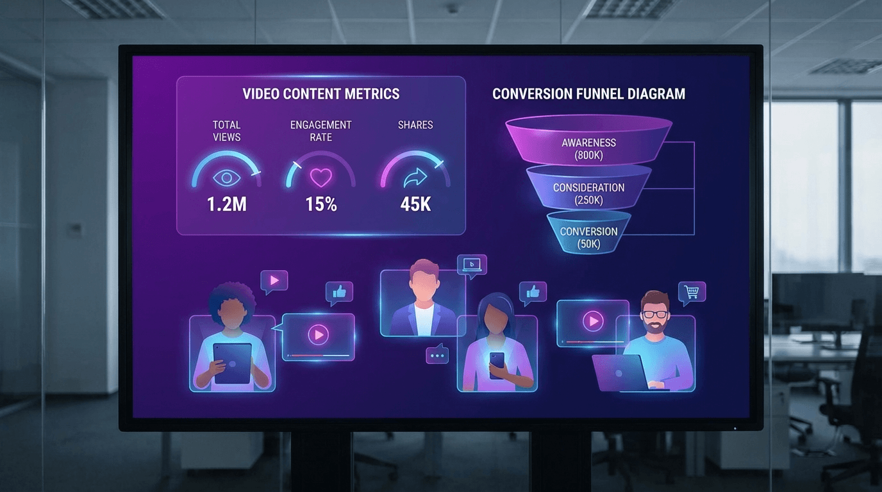Screen dimensions: 882x492
Task: Click the Video Content Metrics heading
Action: click(320, 94)
